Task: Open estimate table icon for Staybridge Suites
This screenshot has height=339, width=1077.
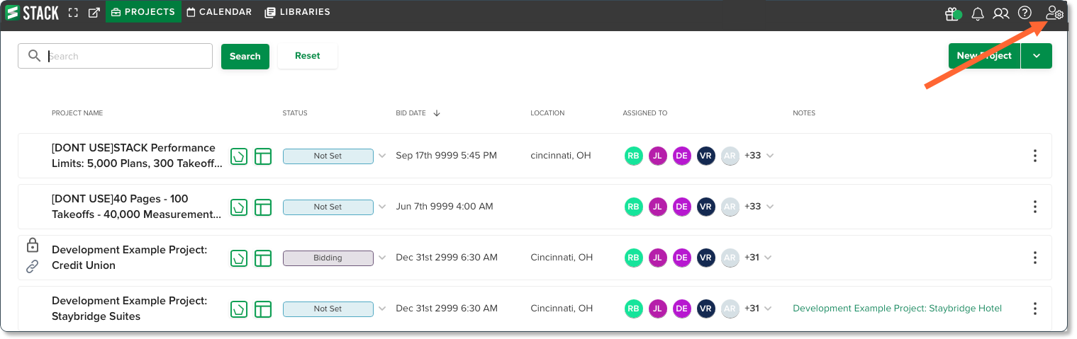Action: [263, 309]
